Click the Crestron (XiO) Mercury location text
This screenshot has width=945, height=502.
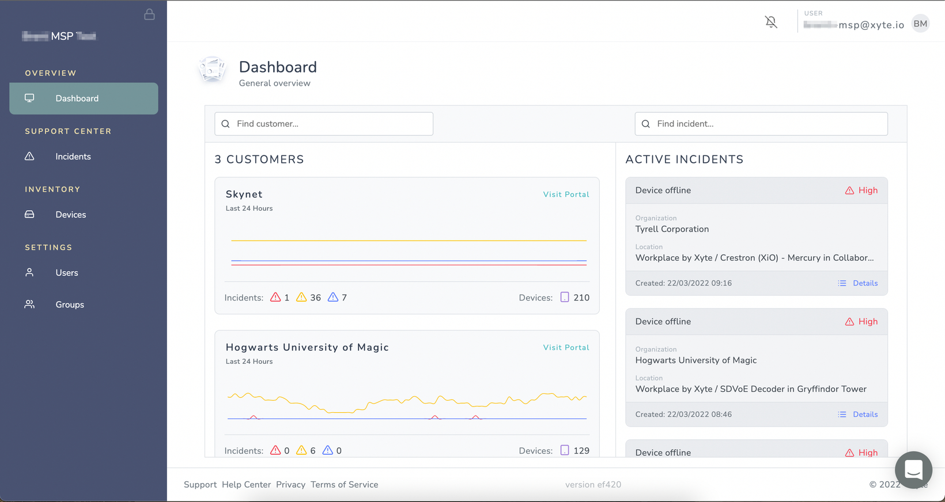tap(754, 258)
